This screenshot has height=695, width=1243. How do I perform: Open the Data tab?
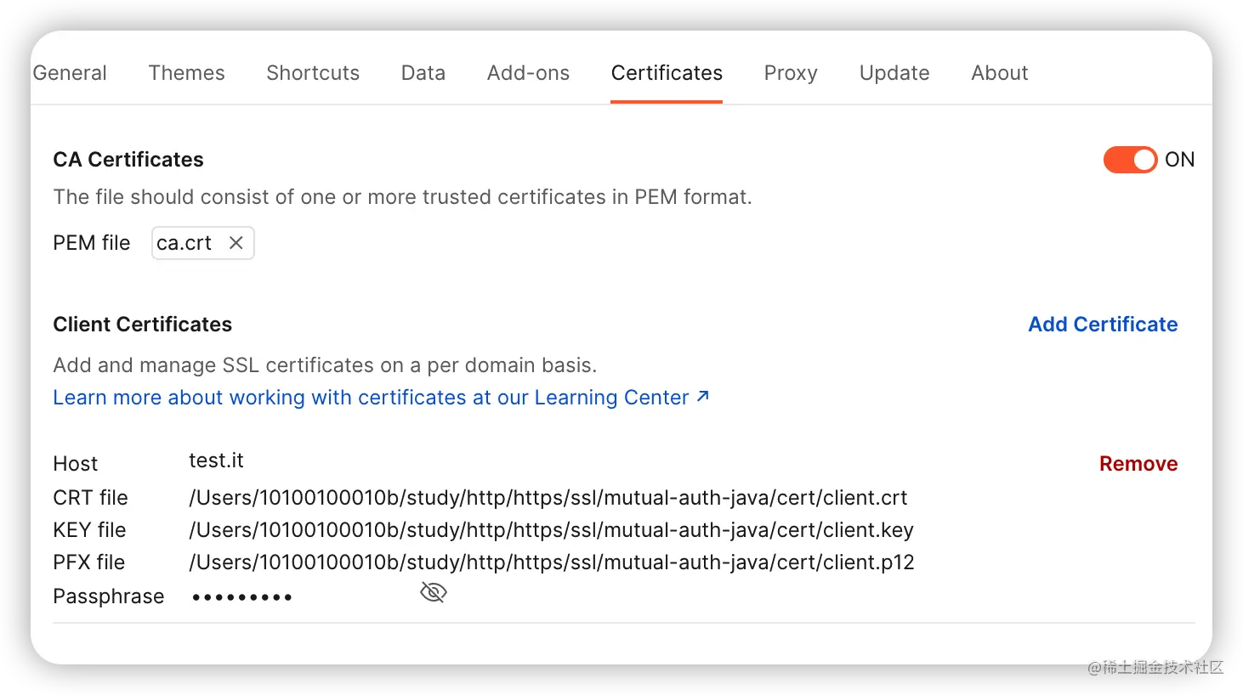(423, 73)
